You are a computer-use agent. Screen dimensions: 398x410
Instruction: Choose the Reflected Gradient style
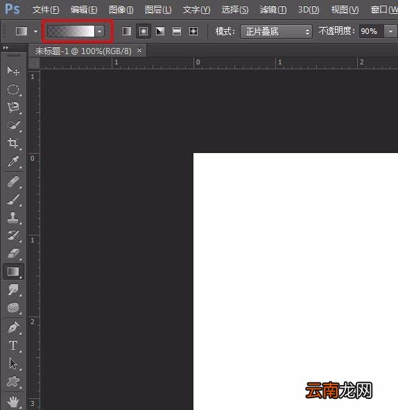pos(177,31)
